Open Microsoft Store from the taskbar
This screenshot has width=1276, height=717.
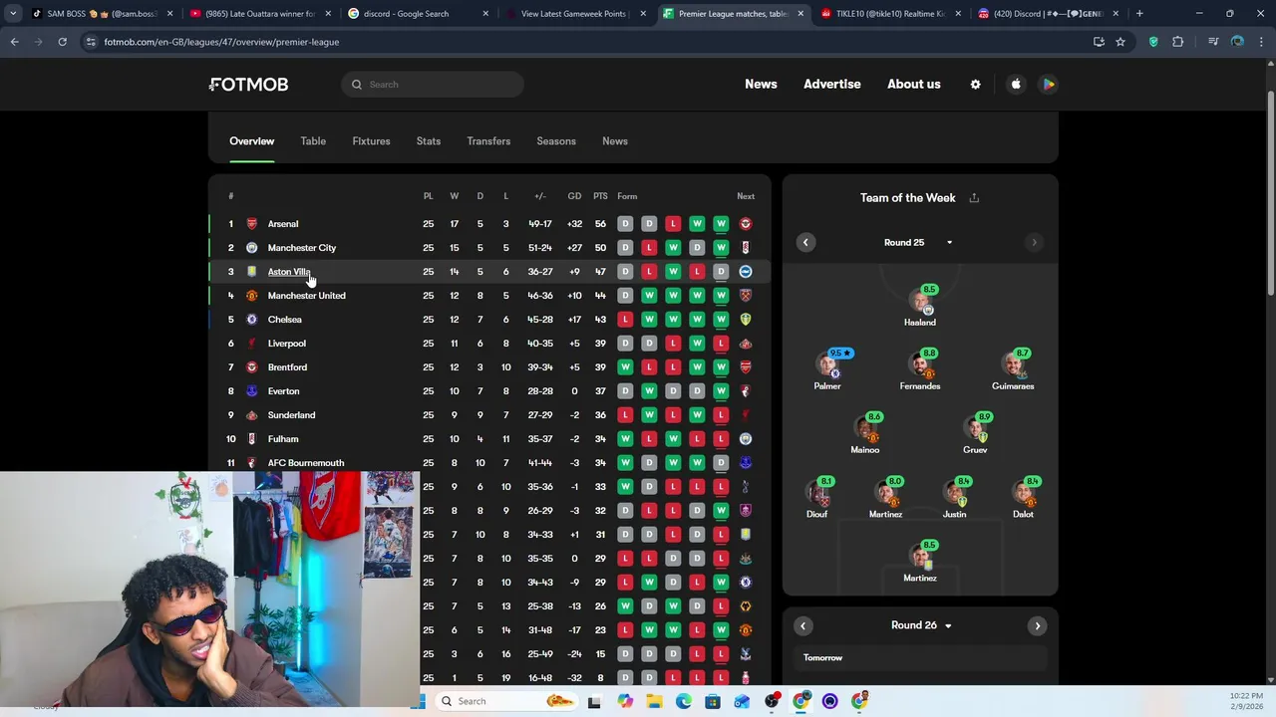click(x=713, y=701)
